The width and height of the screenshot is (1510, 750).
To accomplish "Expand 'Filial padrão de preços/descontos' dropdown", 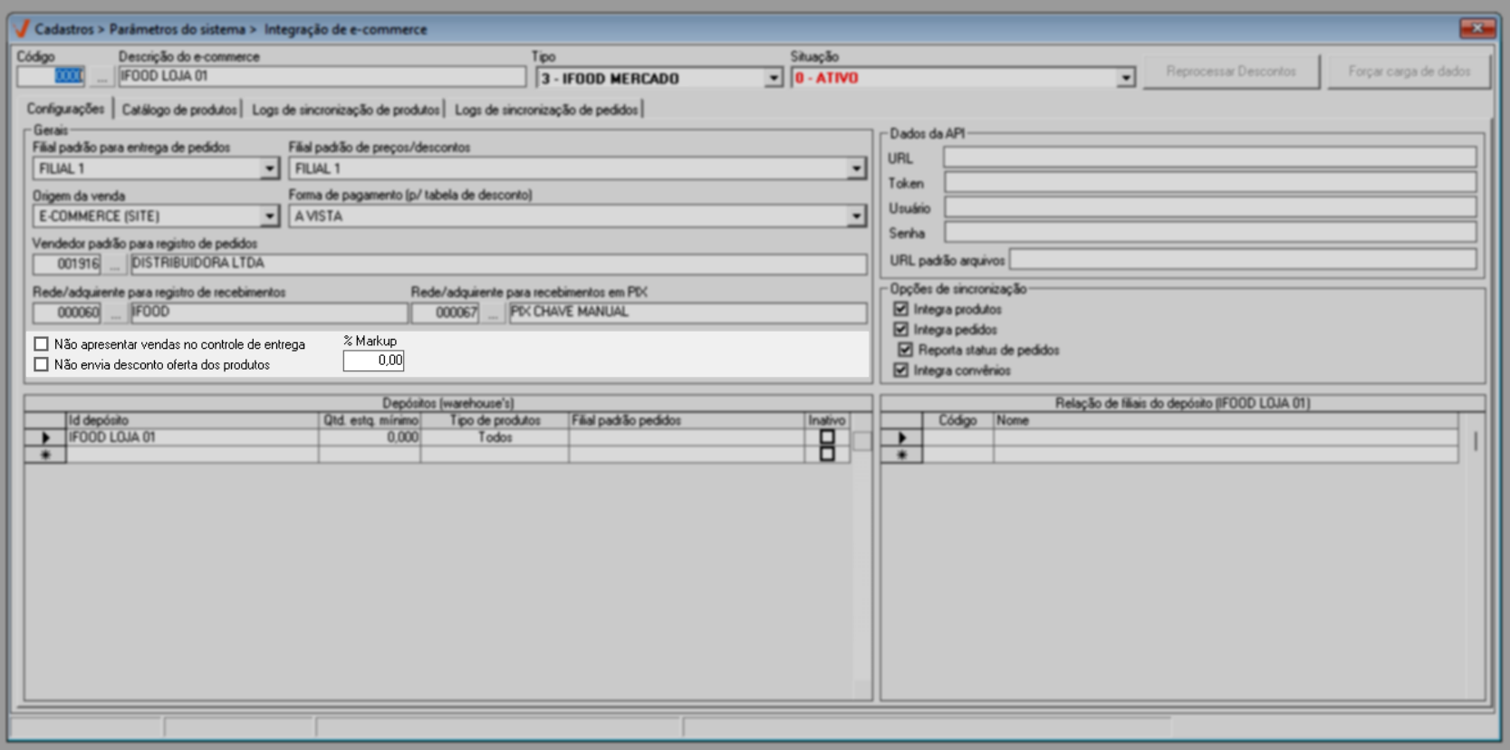I will tap(856, 168).
